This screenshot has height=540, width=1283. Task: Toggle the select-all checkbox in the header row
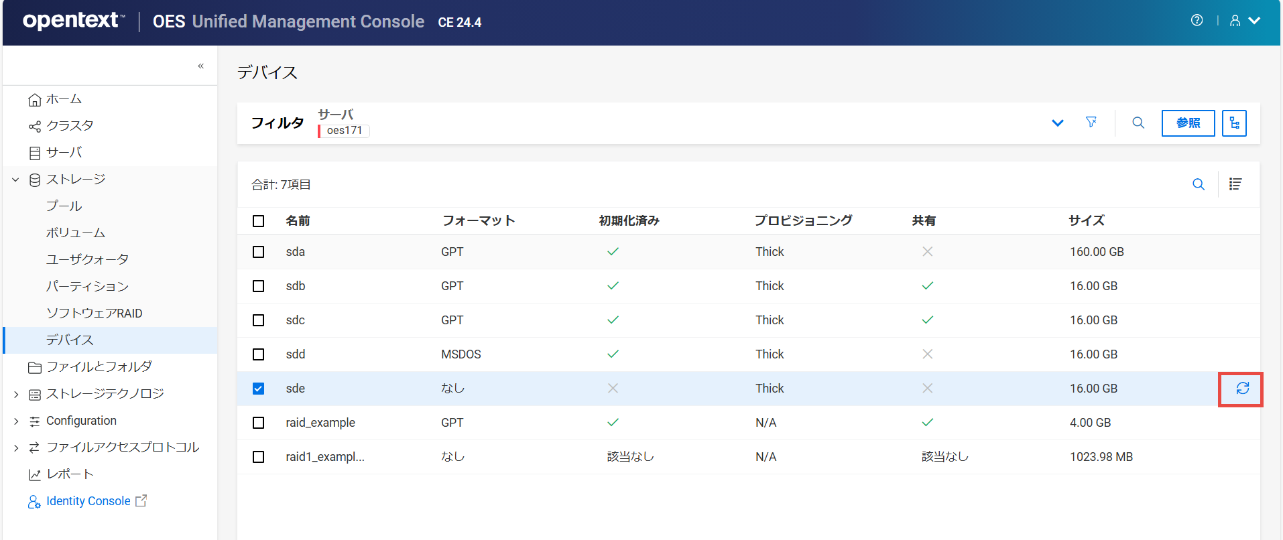tap(259, 221)
